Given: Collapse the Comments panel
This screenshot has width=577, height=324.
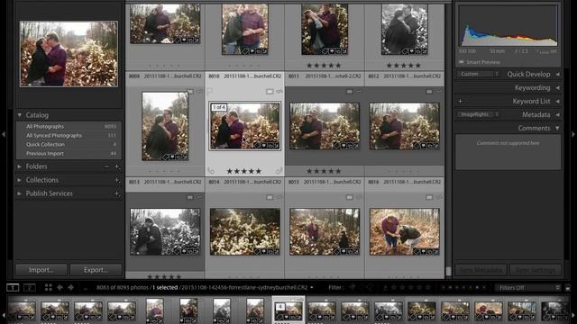Looking at the screenshot, I should (557, 128).
